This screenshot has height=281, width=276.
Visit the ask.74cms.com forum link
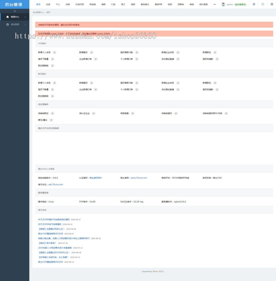pyautogui.click(x=56, y=184)
